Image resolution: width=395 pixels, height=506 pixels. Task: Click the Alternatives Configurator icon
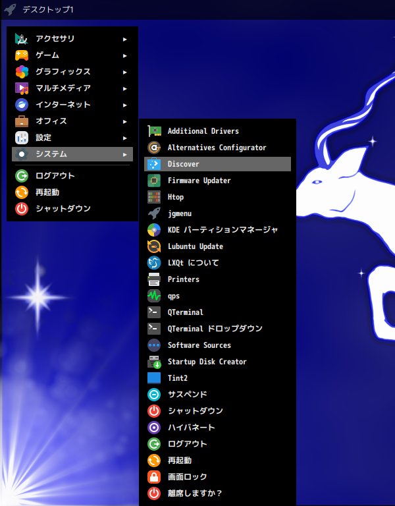pyautogui.click(x=154, y=148)
